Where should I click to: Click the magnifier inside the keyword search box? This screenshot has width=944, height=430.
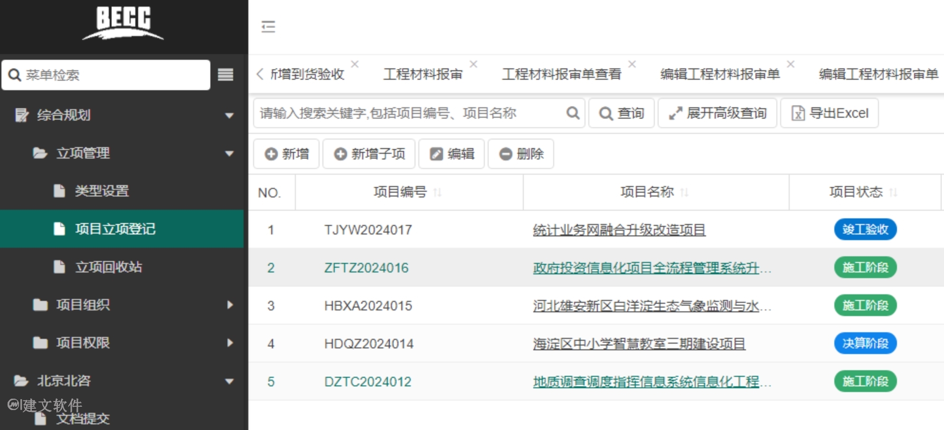coord(573,113)
